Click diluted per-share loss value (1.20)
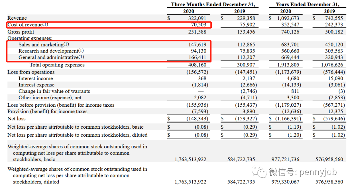This screenshot has height=188, width=348. click(294, 135)
